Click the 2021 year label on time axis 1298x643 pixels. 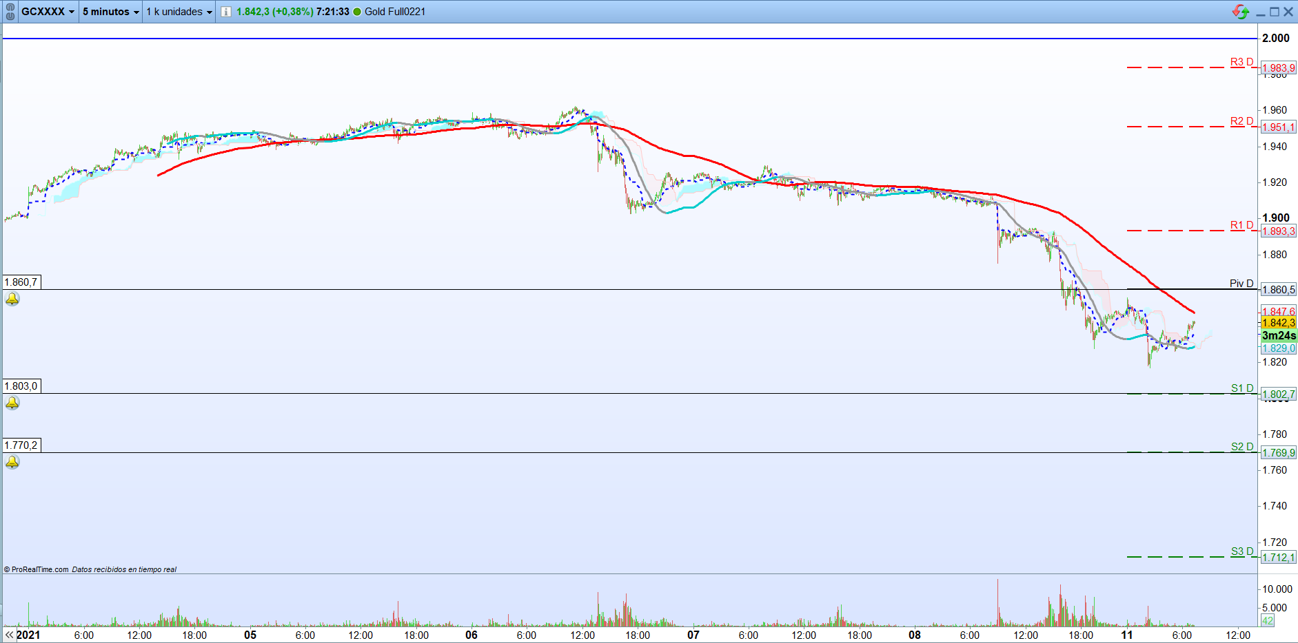point(28,635)
